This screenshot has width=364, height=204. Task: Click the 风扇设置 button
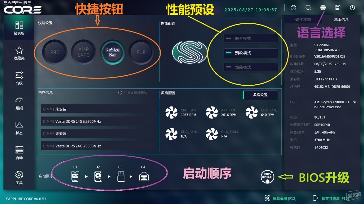click(260, 95)
